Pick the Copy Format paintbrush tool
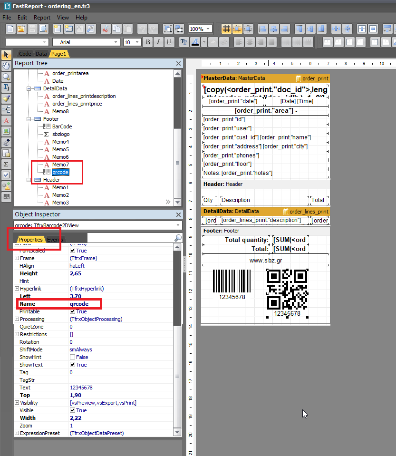Image resolution: width=396 pixels, height=456 pixels. [x=6, y=98]
